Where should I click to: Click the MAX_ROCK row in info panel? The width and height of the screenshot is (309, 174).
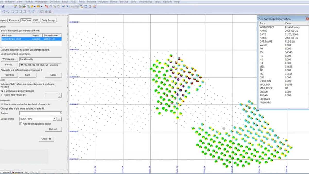(284, 88)
